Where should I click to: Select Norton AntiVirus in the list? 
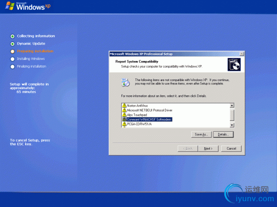pos(137,106)
